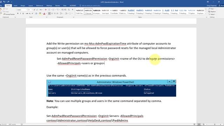Click the Decrease Indent icon
This screenshot has width=224, height=126.
click(63, 10)
